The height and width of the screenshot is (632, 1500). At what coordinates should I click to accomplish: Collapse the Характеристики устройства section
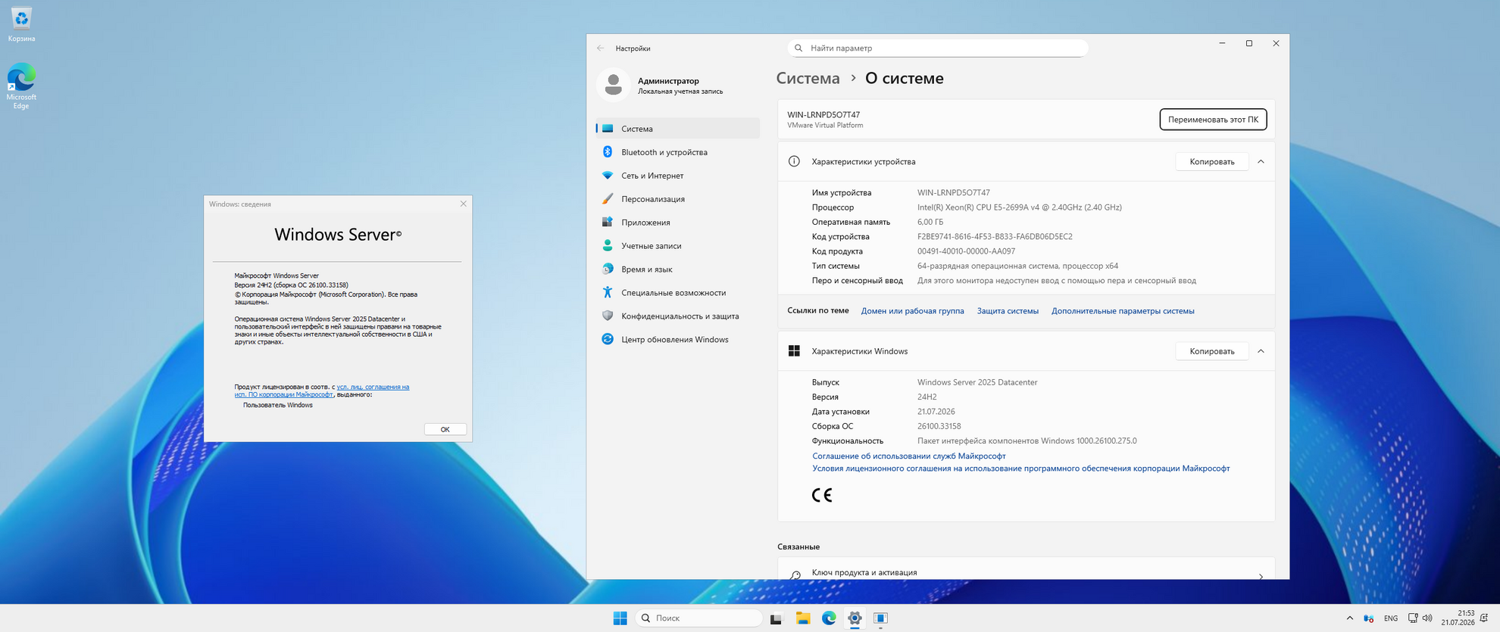pos(1261,162)
